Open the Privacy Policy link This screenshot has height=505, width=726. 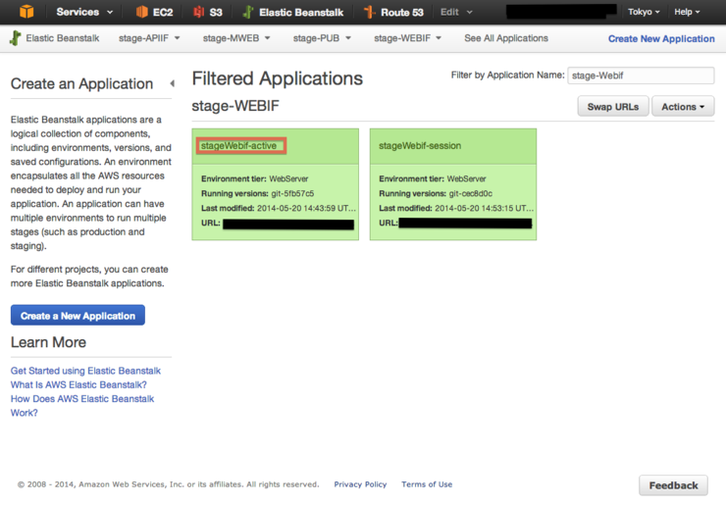pos(360,484)
